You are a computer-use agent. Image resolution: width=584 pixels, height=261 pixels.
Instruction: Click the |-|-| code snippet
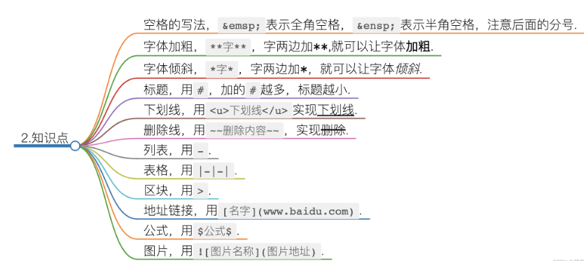point(214,171)
